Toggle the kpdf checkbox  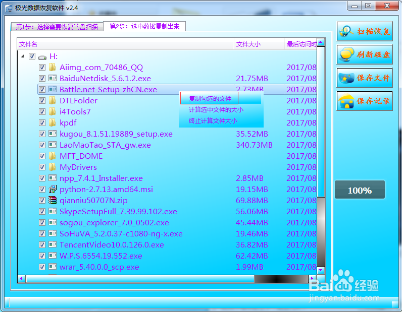click(x=42, y=122)
